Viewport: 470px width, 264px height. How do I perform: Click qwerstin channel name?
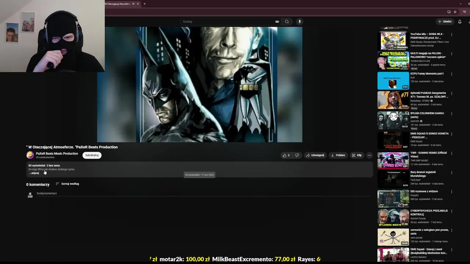pyautogui.click(x=415, y=121)
